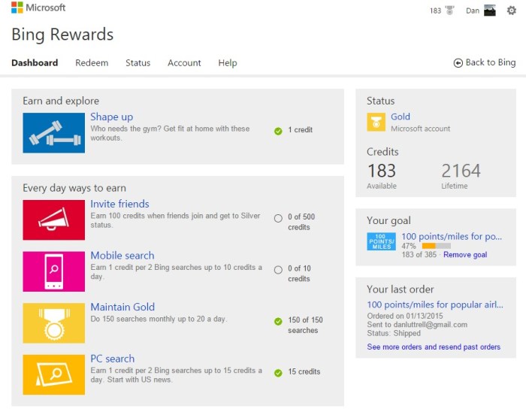Click the 'Ordered on 01/13/2015' text

point(405,316)
